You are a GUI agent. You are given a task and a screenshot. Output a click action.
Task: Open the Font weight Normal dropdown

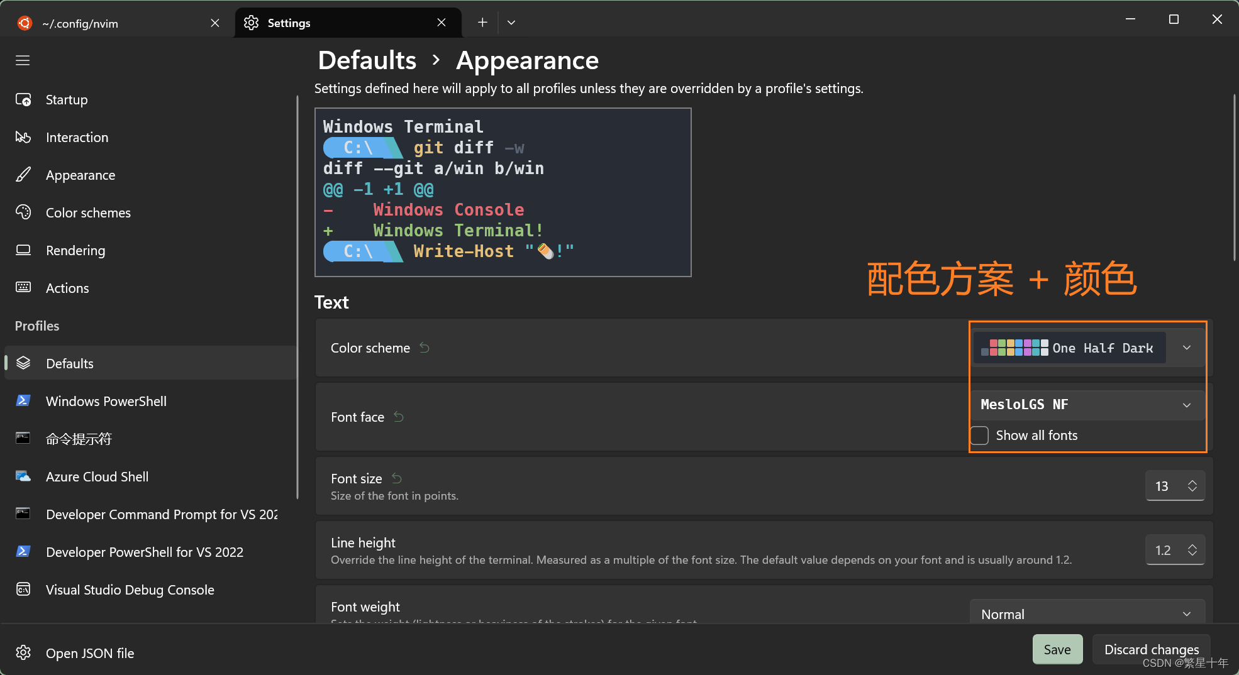1088,613
